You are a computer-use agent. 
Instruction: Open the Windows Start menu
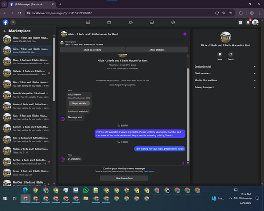click(x=5, y=198)
